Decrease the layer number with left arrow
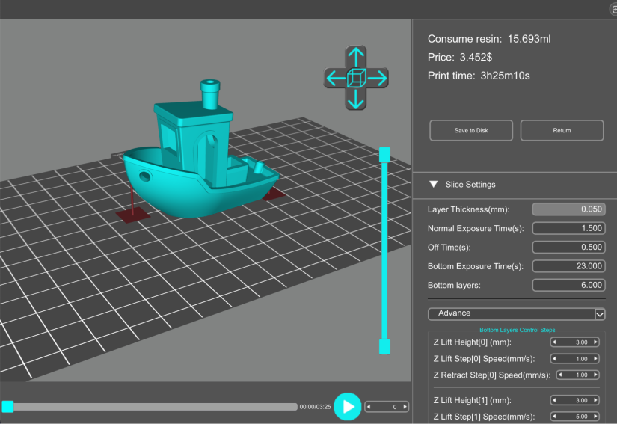 (369, 407)
